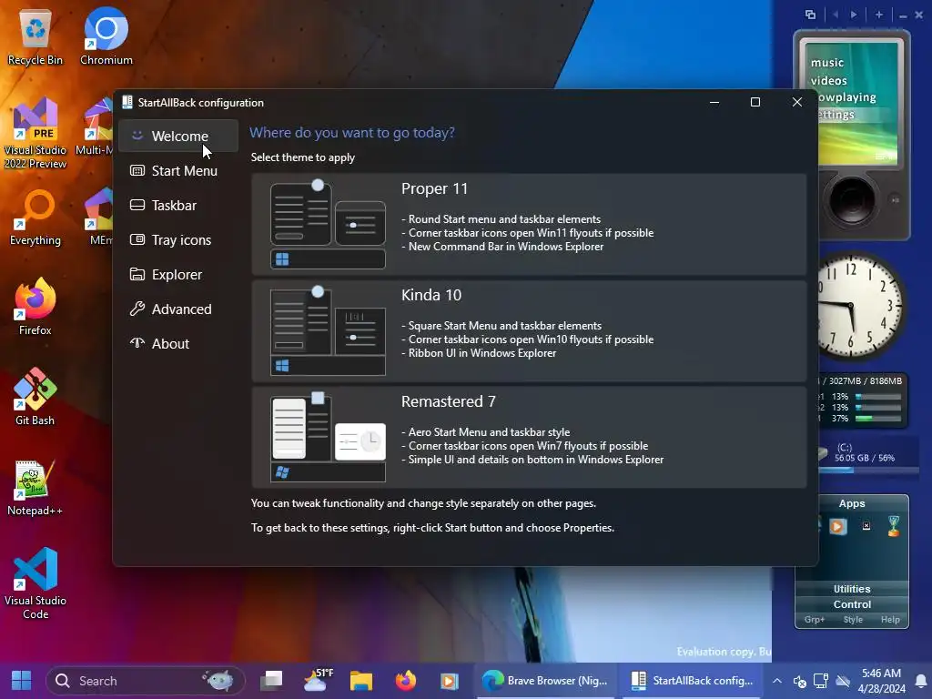Open the About page
The image size is (932, 699).
pyautogui.click(x=177, y=343)
